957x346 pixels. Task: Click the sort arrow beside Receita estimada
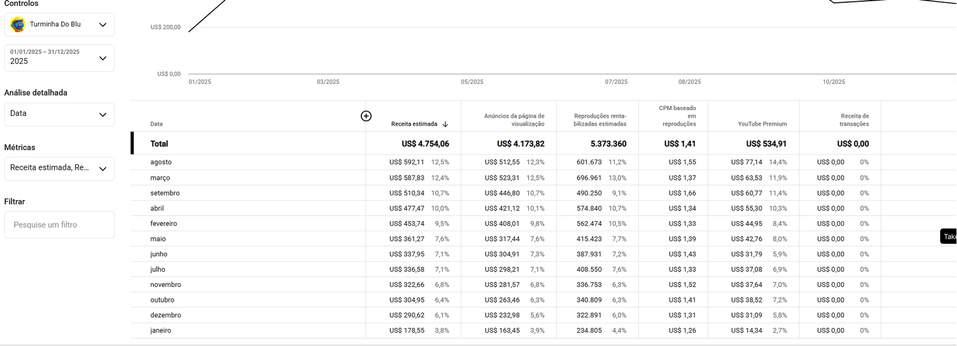[445, 124]
